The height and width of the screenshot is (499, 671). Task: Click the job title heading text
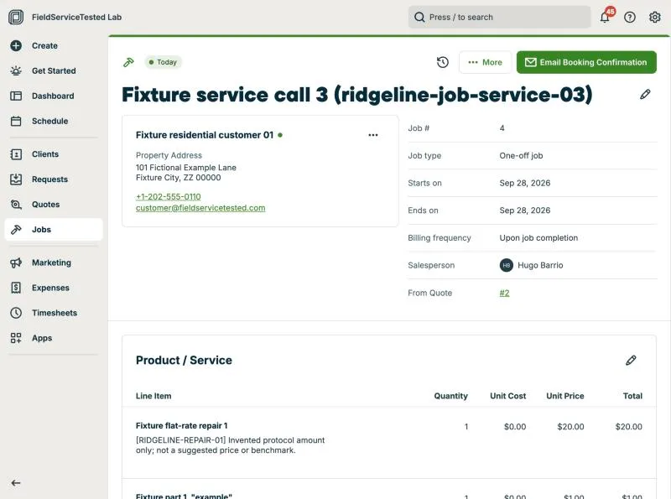click(x=357, y=95)
